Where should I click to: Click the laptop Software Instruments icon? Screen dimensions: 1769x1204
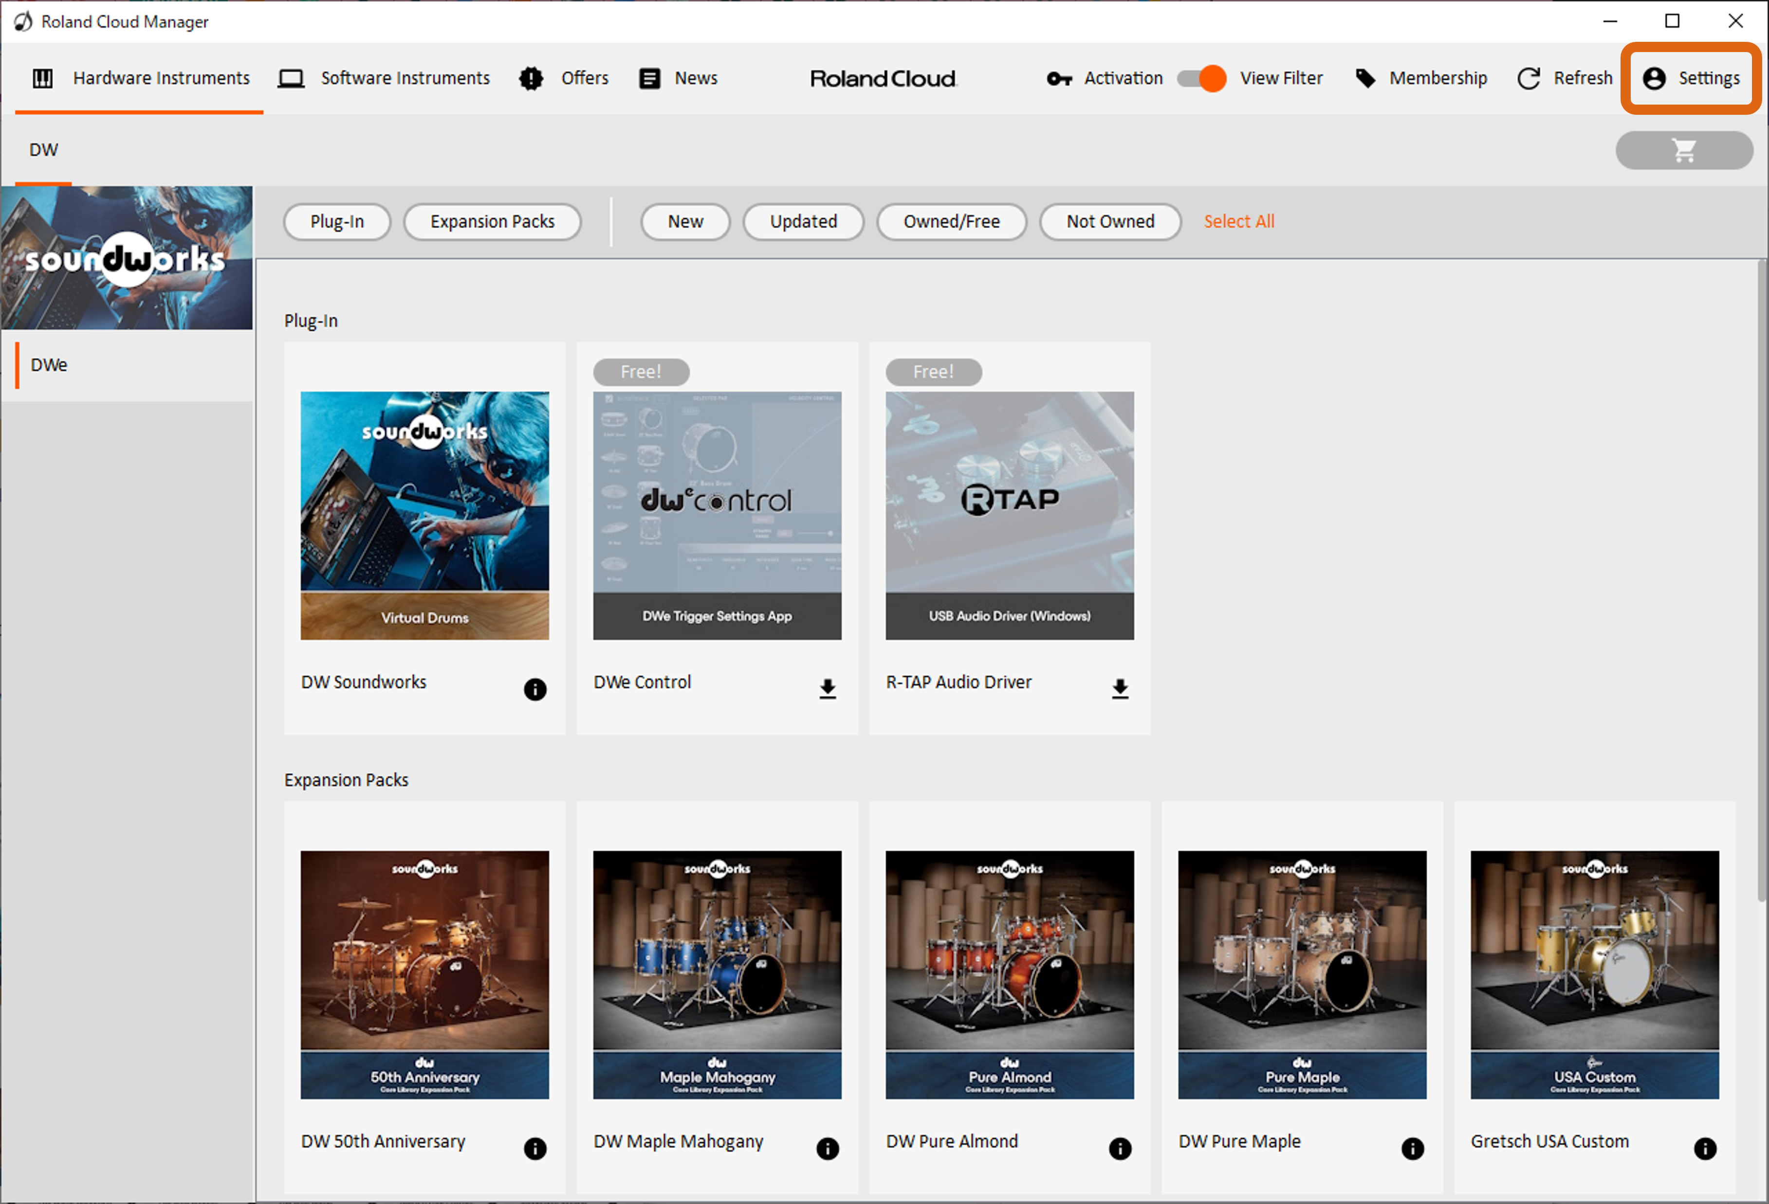tap(291, 78)
